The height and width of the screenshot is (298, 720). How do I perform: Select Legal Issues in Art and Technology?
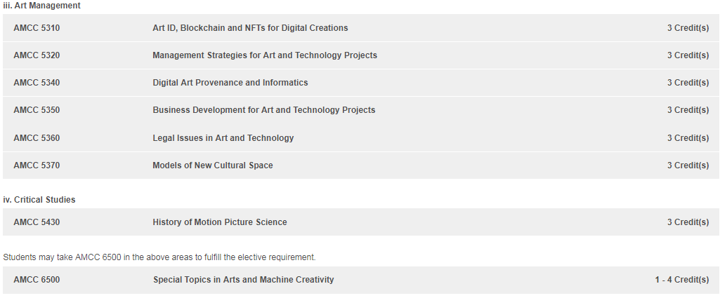click(223, 138)
